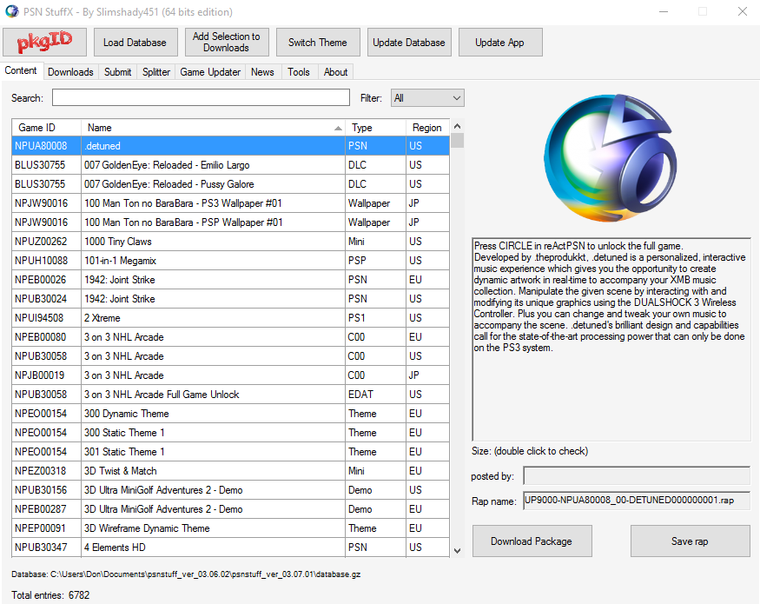Screen dimensions: 760x604
Task: Click the Update Database button
Action: click(x=409, y=43)
